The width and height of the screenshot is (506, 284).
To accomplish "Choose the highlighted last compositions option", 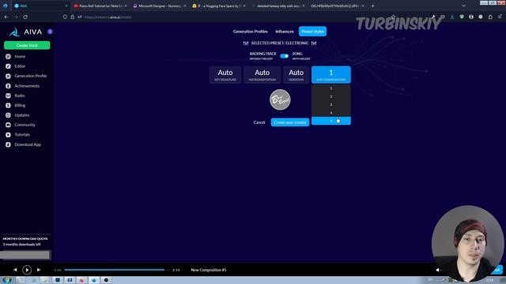I will (x=331, y=121).
